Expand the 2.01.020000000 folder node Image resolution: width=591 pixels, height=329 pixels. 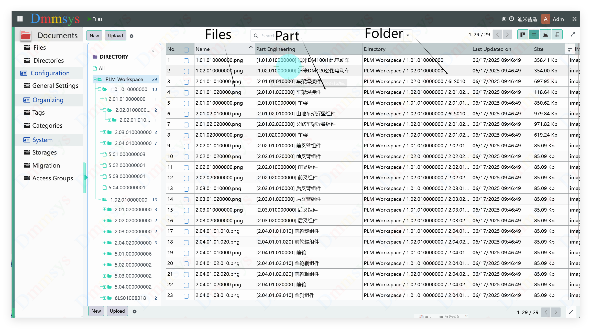click(104, 210)
